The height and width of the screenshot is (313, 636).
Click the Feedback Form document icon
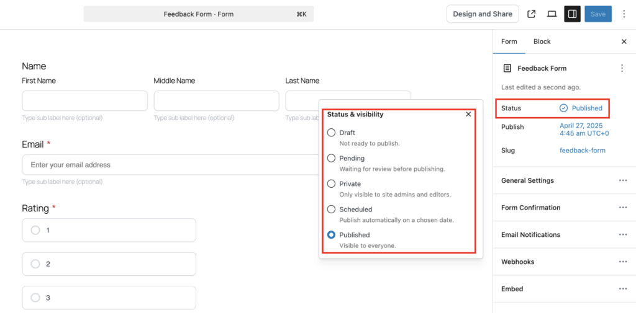coord(507,68)
